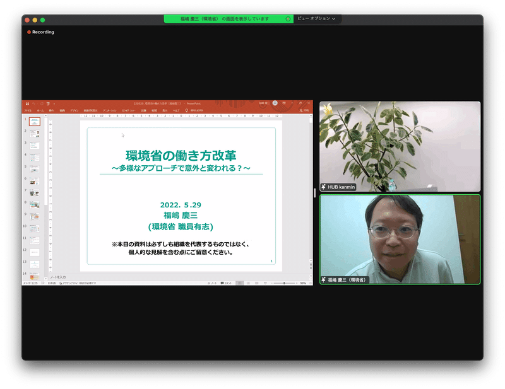
Task: Select slide 7 thumbnail
Action: click(35, 193)
